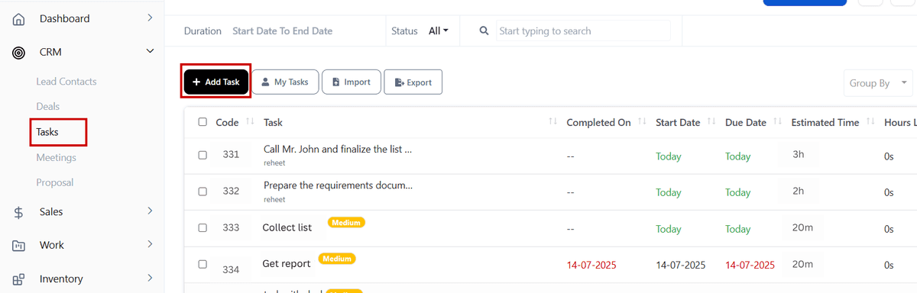Open the Status All dropdown
The height and width of the screenshot is (293, 917).
click(439, 31)
